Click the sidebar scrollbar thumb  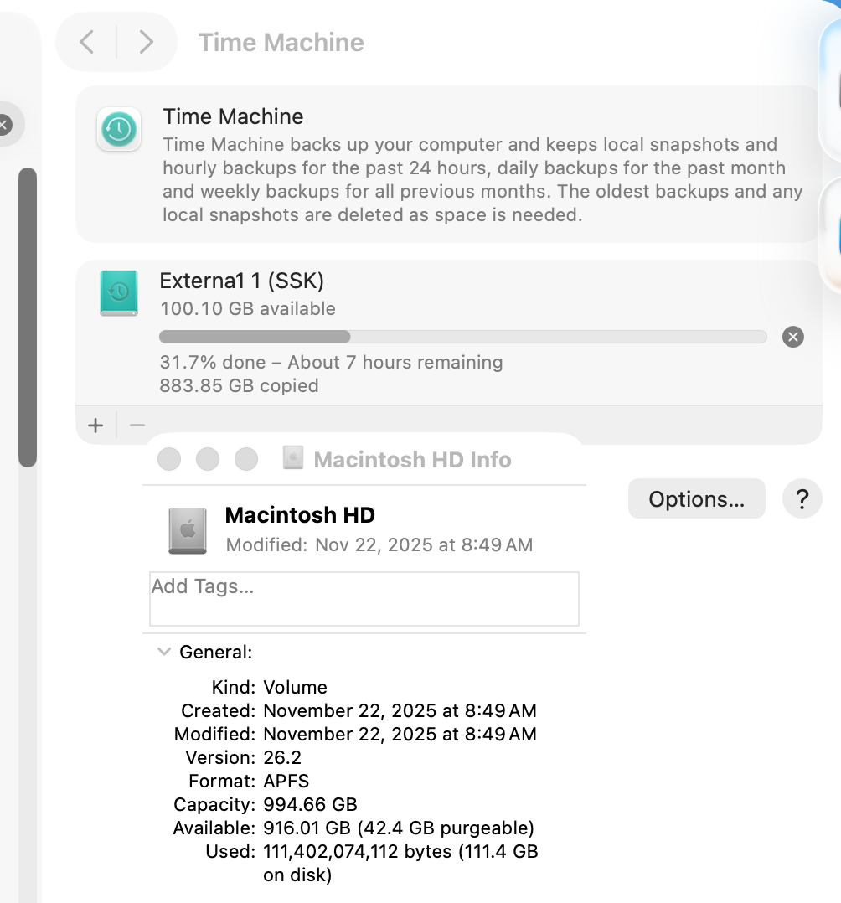pos(28,317)
